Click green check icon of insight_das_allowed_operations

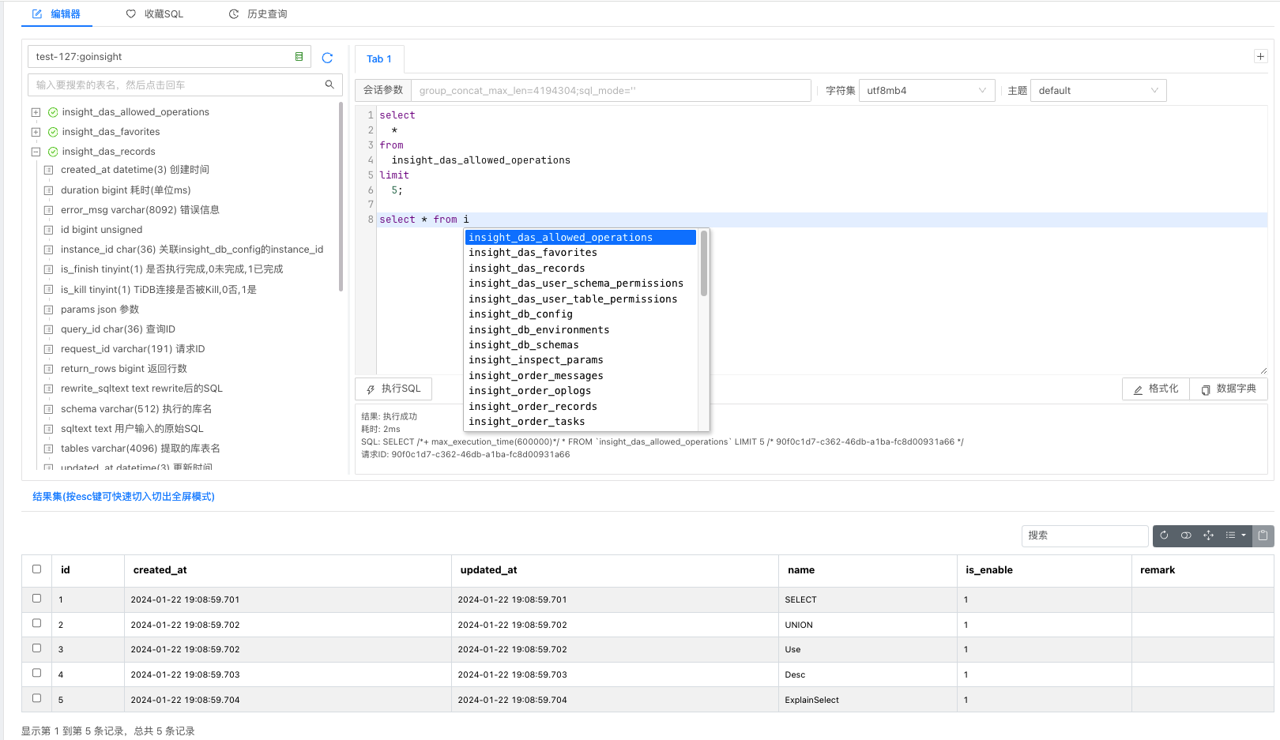click(x=53, y=112)
